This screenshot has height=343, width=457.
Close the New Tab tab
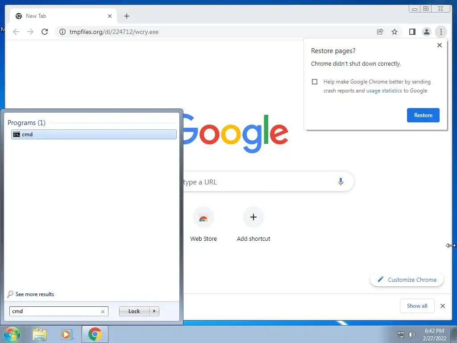tap(110, 16)
